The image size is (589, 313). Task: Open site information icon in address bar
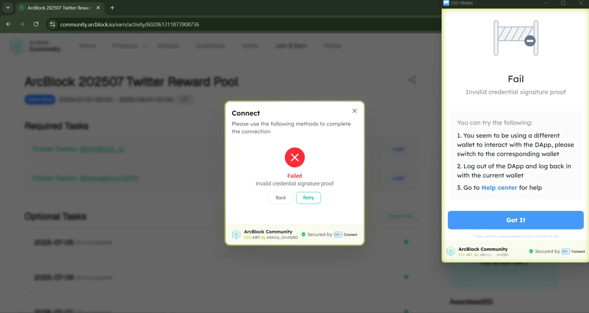pyautogui.click(x=53, y=24)
